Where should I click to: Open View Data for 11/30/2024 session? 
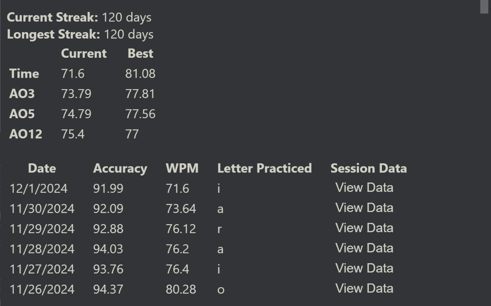[364, 208]
